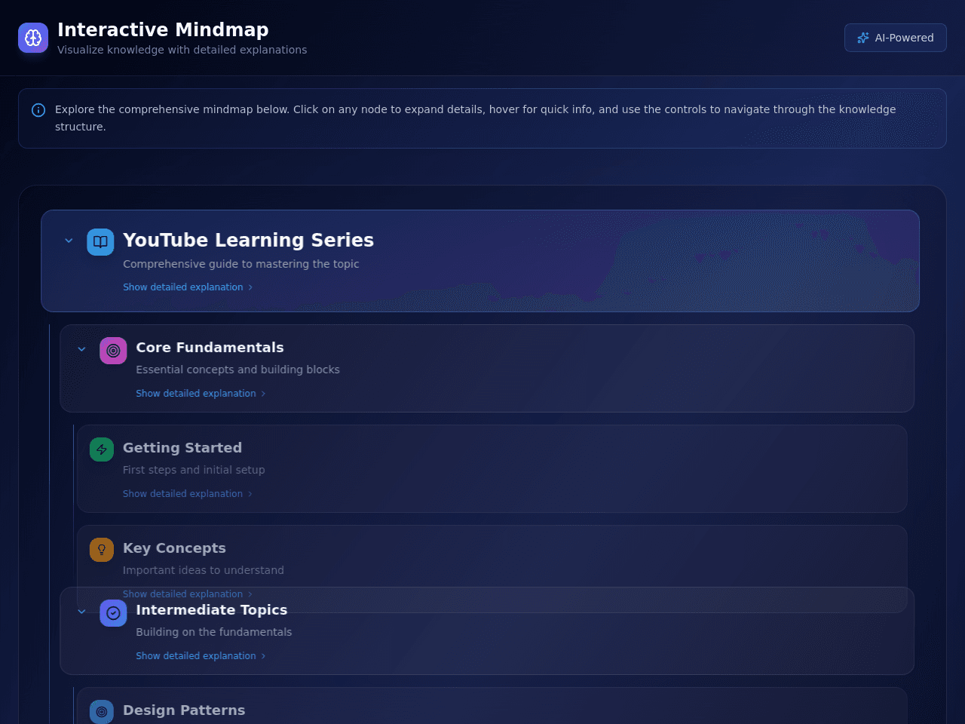This screenshot has width=965, height=724.
Task: Click the checkmark icon for Intermediate Topics
Action: pyautogui.click(x=113, y=613)
